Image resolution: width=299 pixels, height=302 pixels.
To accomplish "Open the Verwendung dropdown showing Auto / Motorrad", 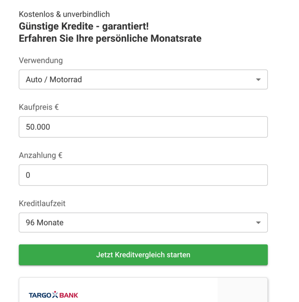I will click(143, 80).
